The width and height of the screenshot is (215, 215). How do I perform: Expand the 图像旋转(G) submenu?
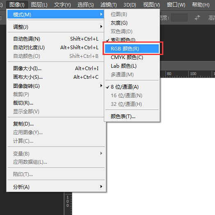tap(56, 86)
